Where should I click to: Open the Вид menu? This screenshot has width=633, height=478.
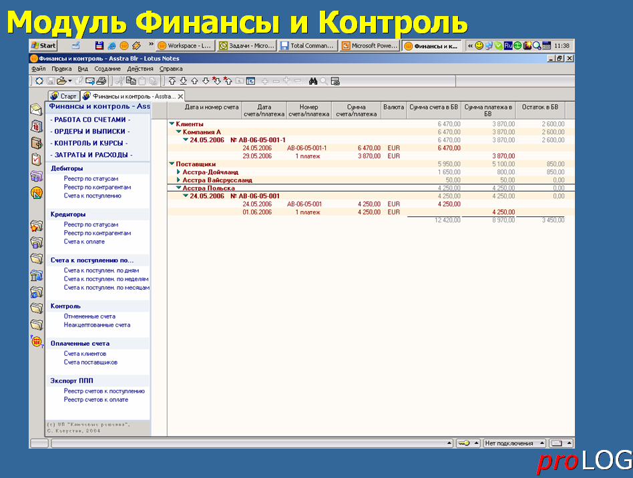[x=83, y=69]
